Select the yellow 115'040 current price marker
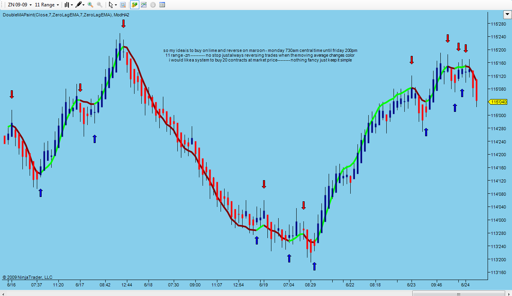This screenshot has width=512, height=296. (x=498, y=102)
